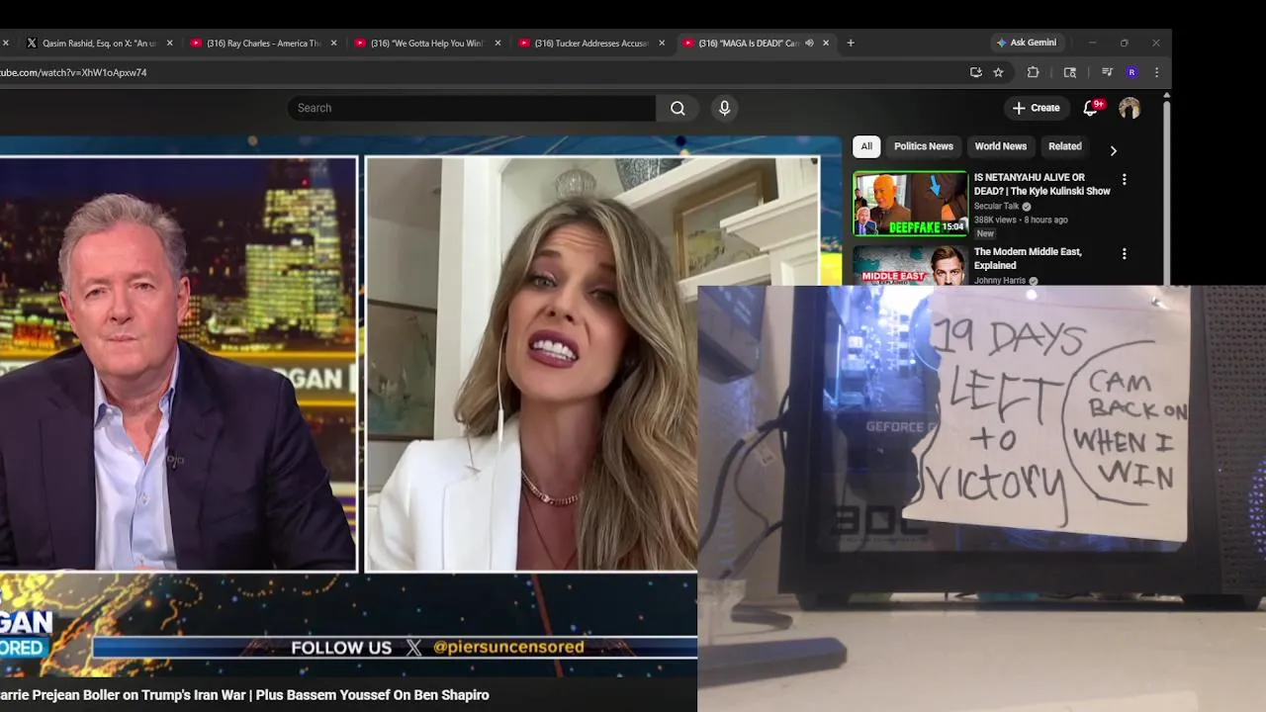Screen dimensions: 1266x712
Task: Close the Qasim Rashid X tab
Action: 169,43
